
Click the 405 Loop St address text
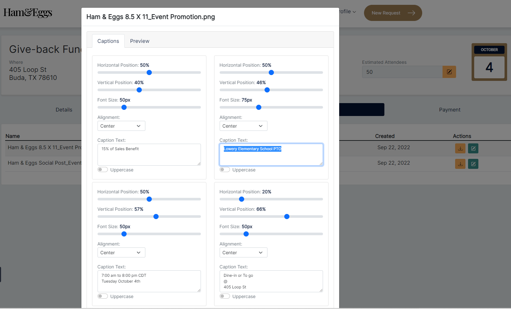[33, 73]
